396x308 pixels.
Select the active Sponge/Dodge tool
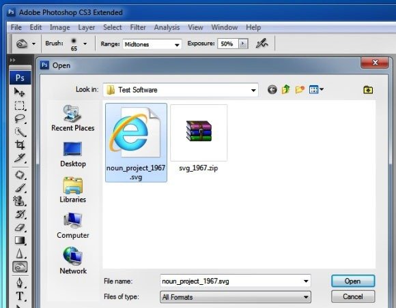[20, 267]
